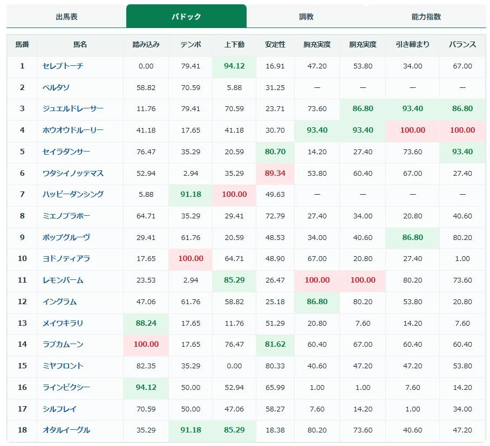
Task: Open horse link ジュエルドレーサー
Action: [x=73, y=109]
